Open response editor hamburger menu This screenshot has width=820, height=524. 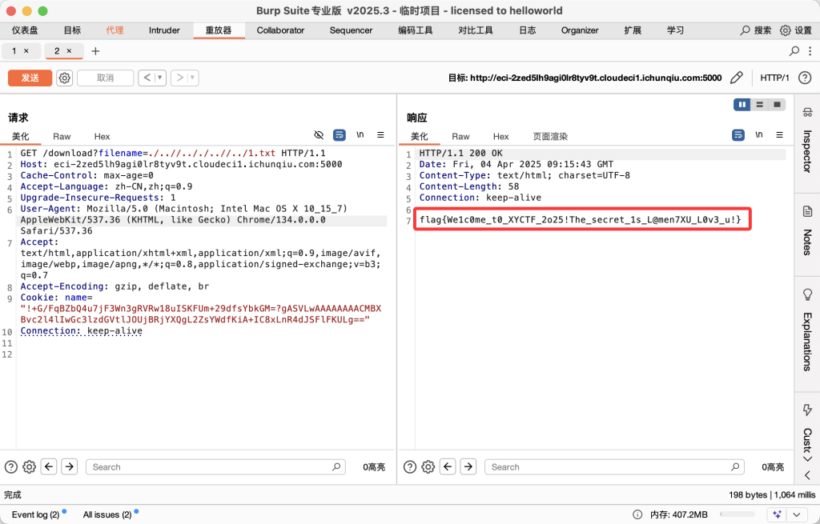point(779,134)
